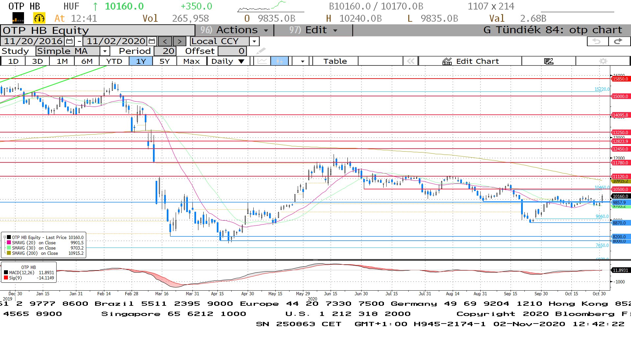Click the double-left chevron collapse icon
Screen dimensions: 631x337
pos(411,61)
